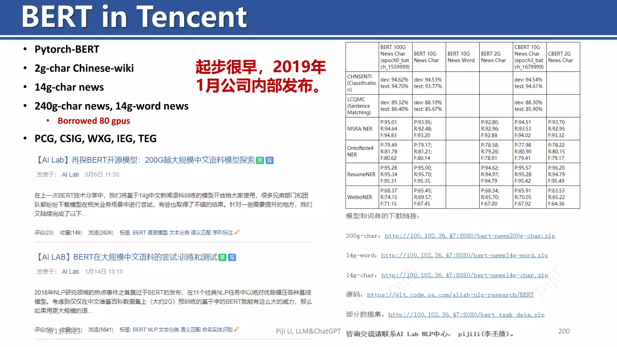Click '240g-char news, 14g-word news' bullet
This screenshot has width=617, height=347.
coord(111,106)
